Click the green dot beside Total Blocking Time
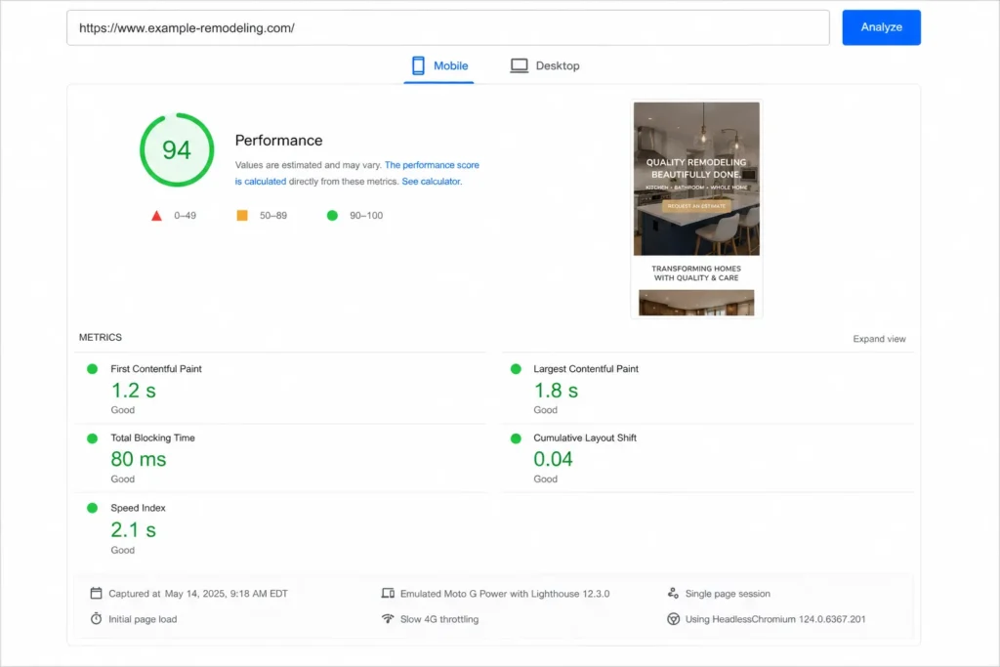The height and width of the screenshot is (667, 1000). [x=93, y=438]
